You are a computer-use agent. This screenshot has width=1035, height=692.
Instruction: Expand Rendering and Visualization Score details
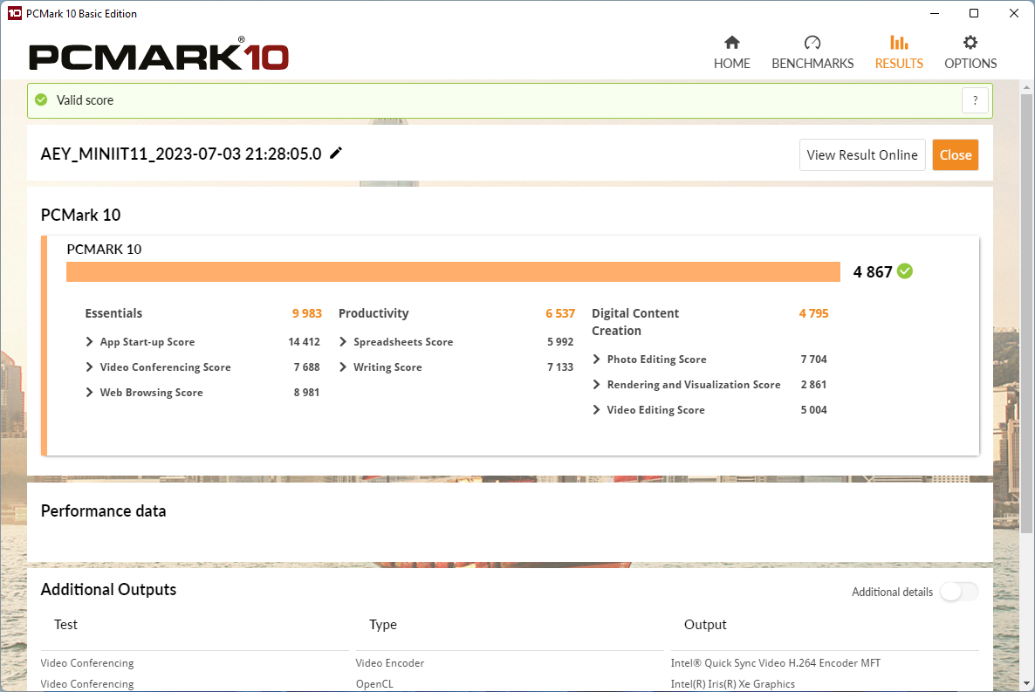tap(596, 384)
